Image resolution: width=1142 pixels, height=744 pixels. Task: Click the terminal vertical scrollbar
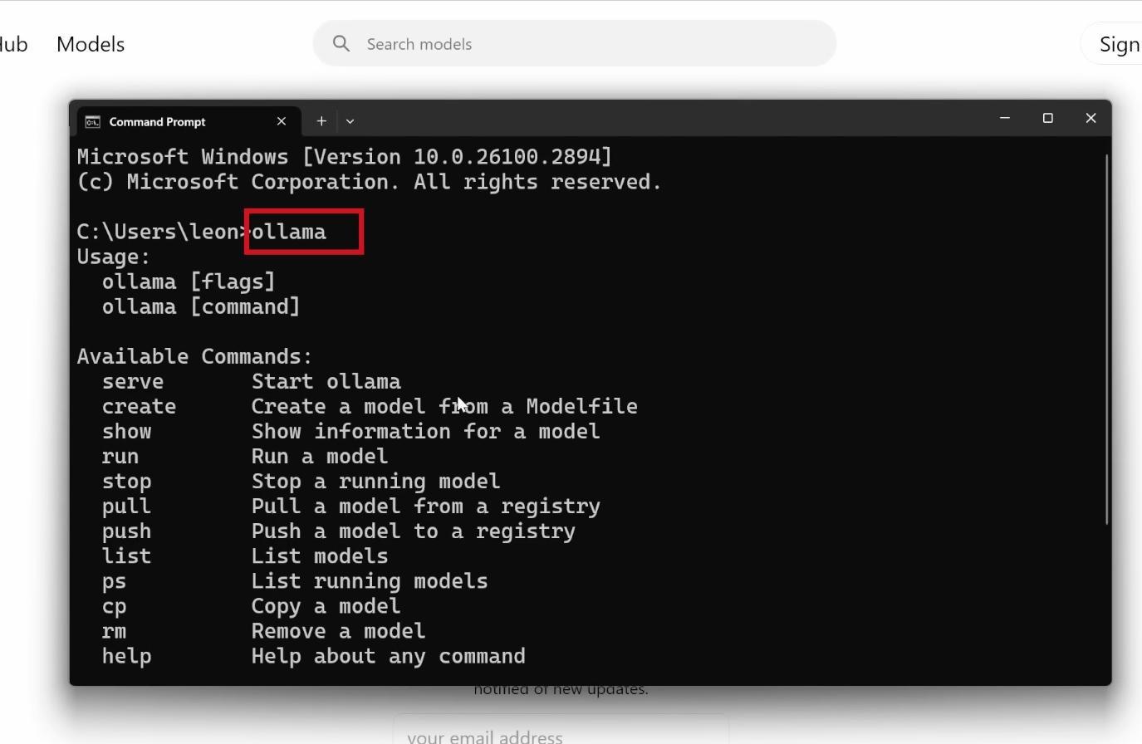click(x=1106, y=339)
